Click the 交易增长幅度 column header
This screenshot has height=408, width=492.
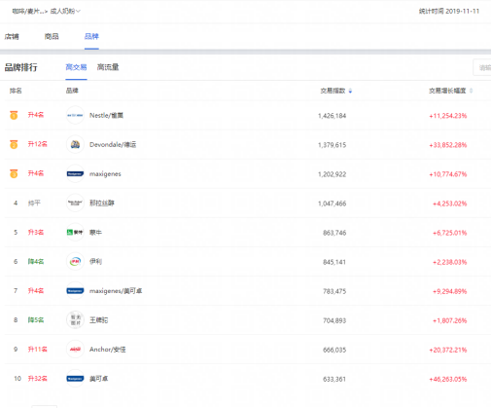[447, 91]
